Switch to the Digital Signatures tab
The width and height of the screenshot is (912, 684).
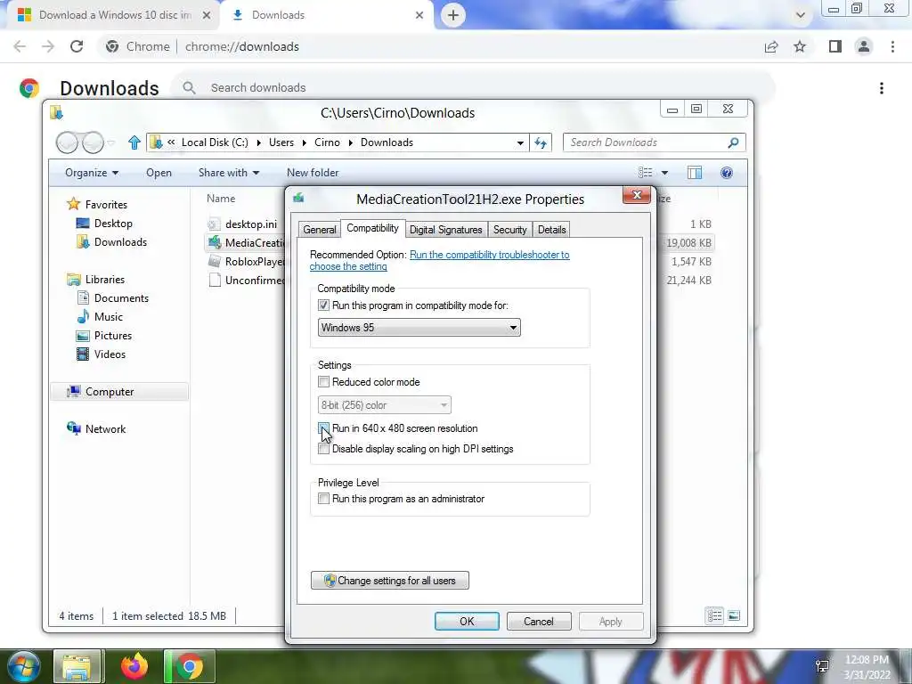(445, 230)
